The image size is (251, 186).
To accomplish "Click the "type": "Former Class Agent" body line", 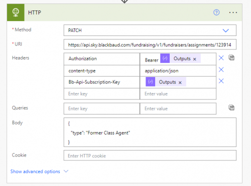I will pos(100,133).
